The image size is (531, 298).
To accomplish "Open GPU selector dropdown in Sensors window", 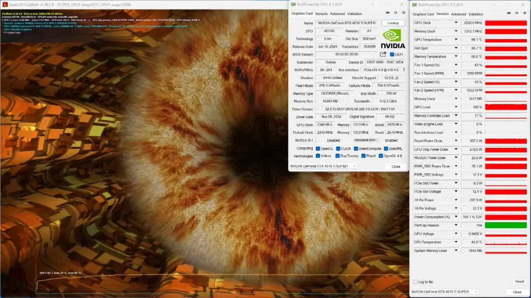I will pyautogui.click(x=445, y=291).
